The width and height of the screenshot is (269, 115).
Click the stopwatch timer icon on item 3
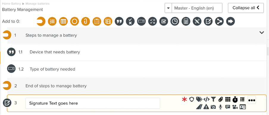[235, 99]
